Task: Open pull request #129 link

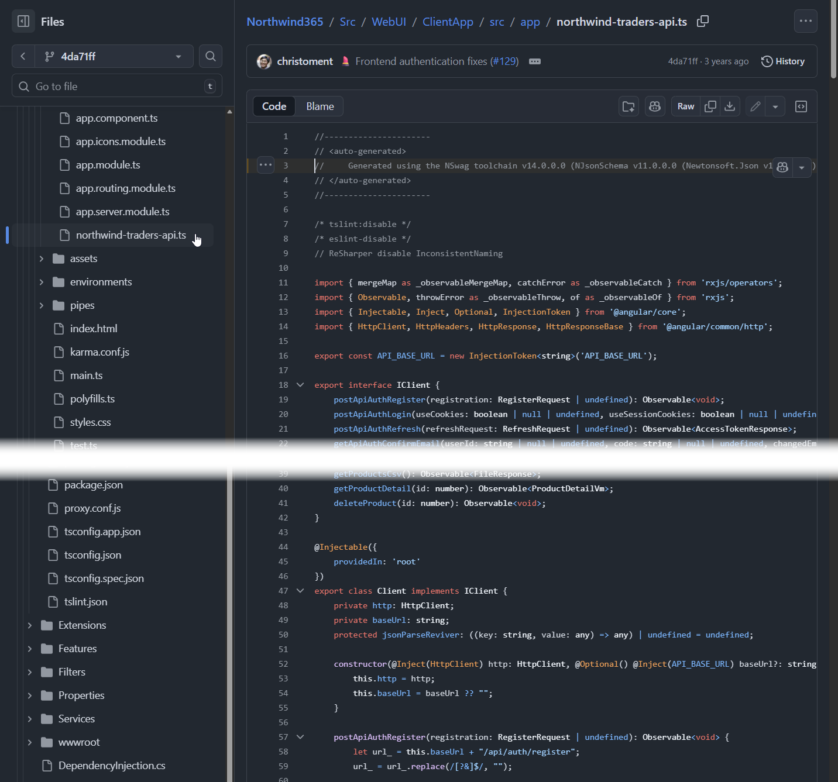Action: tap(504, 61)
